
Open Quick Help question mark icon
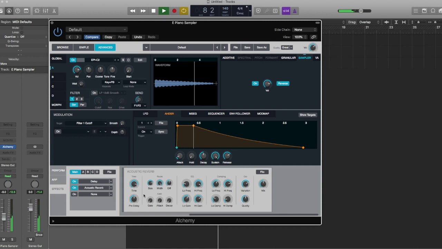(x=18, y=11)
